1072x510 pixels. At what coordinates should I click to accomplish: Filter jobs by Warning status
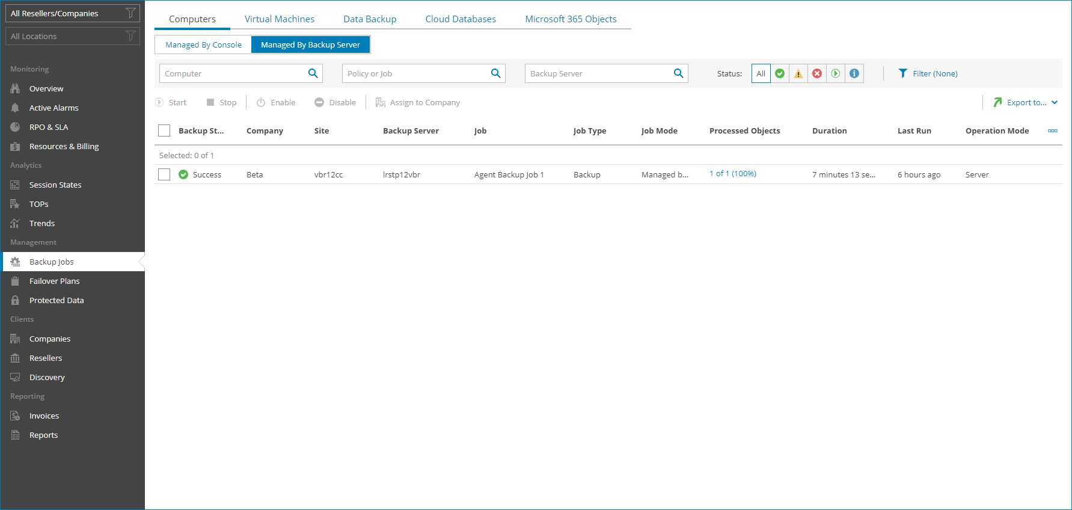[x=798, y=73]
